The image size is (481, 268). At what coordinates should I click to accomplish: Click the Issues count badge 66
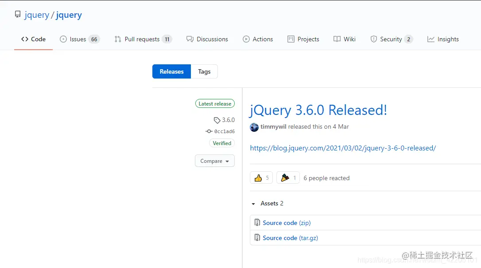tap(94, 39)
